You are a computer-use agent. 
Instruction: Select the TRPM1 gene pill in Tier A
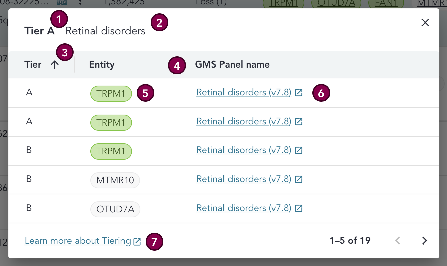point(111,94)
